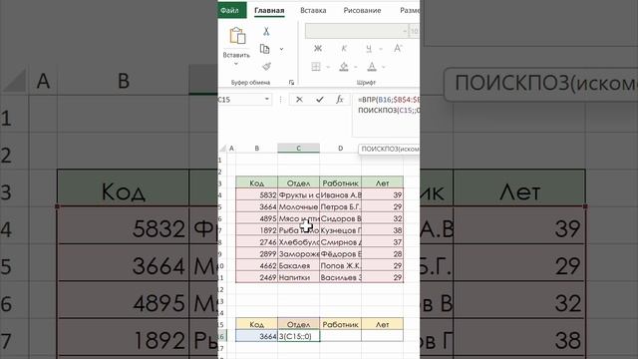Click the font size box showing 10
This screenshot has width=638, height=359.
(x=415, y=31)
